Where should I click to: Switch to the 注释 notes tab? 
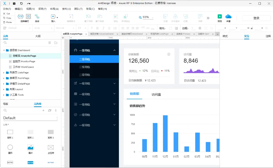pyautogui.click(x=268, y=36)
